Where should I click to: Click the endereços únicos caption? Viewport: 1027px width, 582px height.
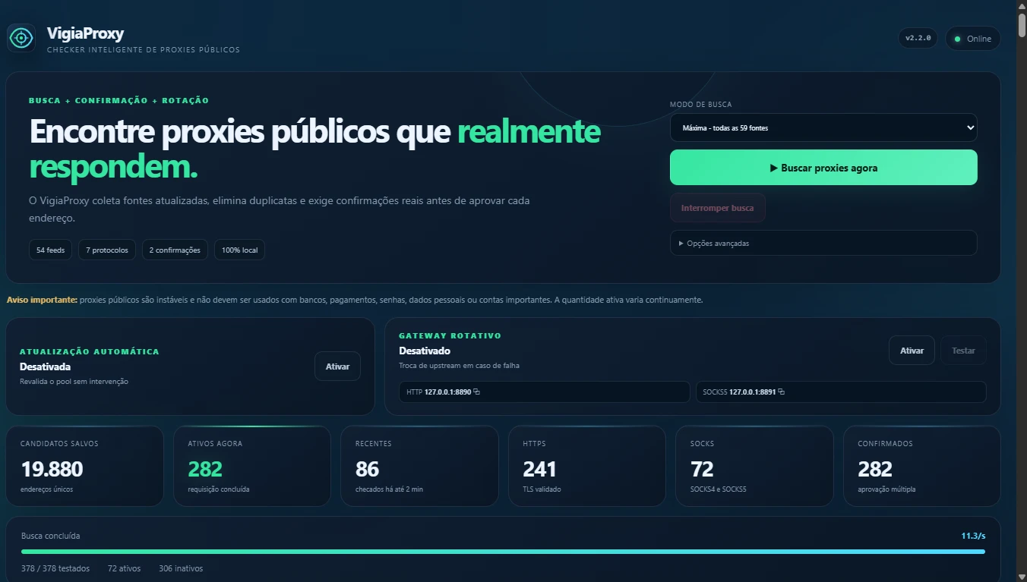pyautogui.click(x=47, y=489)
